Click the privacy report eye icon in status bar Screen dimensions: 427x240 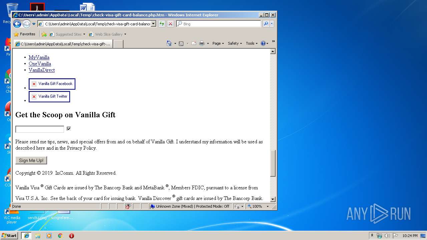(x=128, y=206)
